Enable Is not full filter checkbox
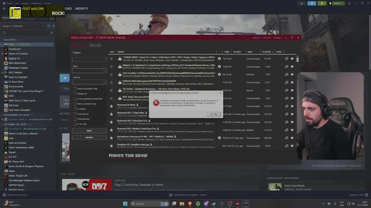 pyautogui.click(x=74, y=124)
